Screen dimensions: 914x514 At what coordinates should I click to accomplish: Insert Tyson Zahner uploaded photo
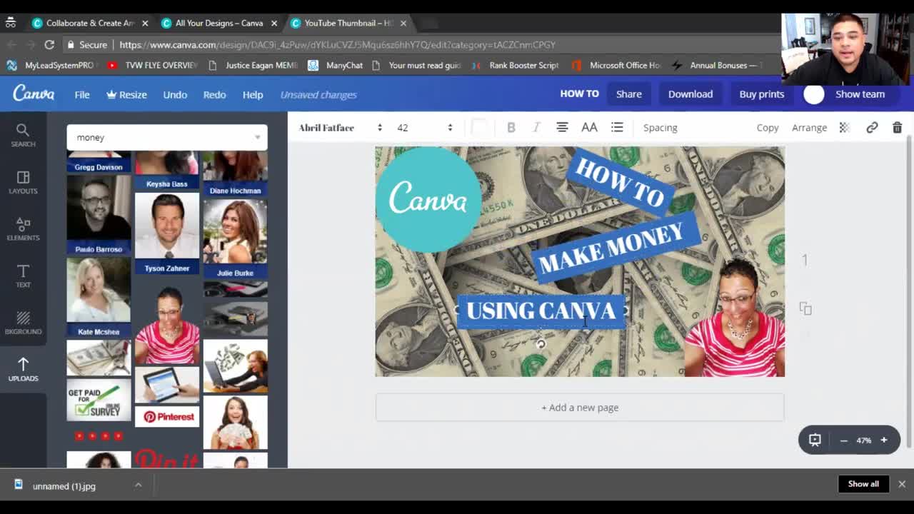(167, 233)
